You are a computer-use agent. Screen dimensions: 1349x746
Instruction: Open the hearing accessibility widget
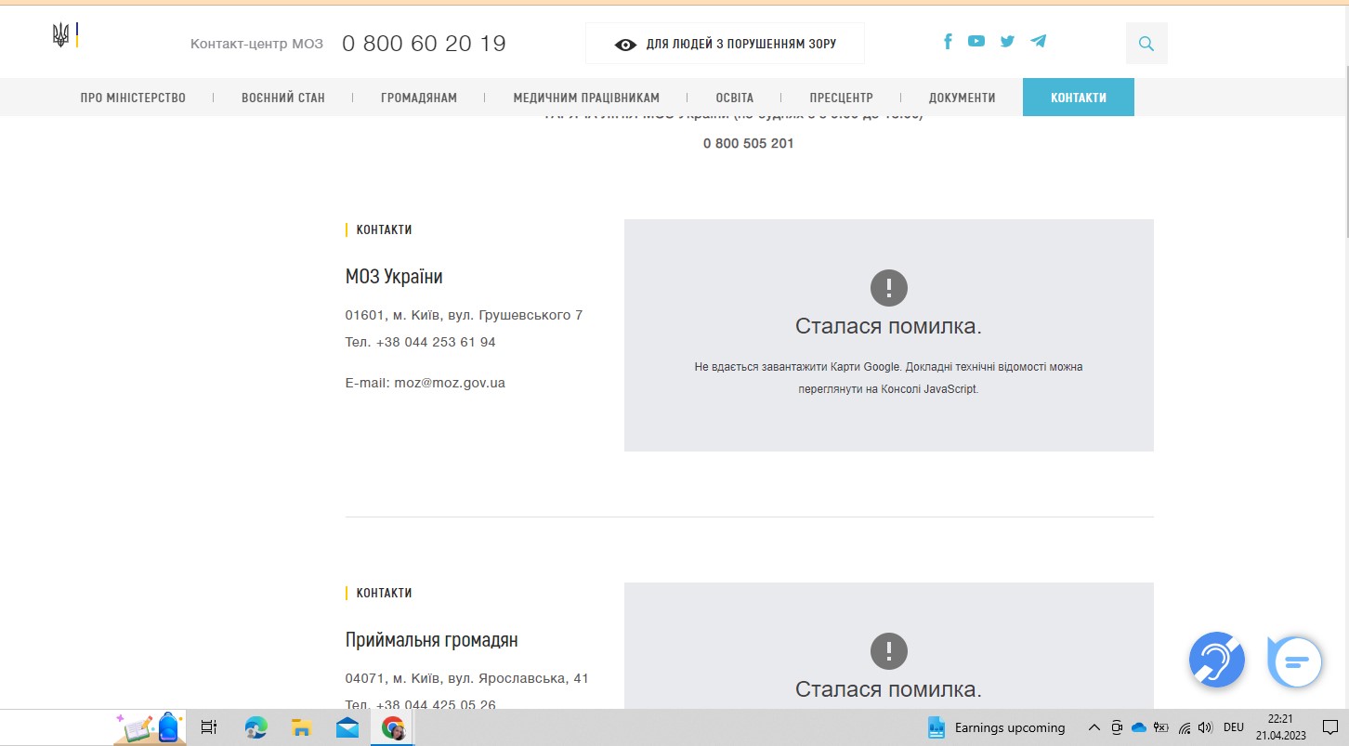coord(1216,660)
